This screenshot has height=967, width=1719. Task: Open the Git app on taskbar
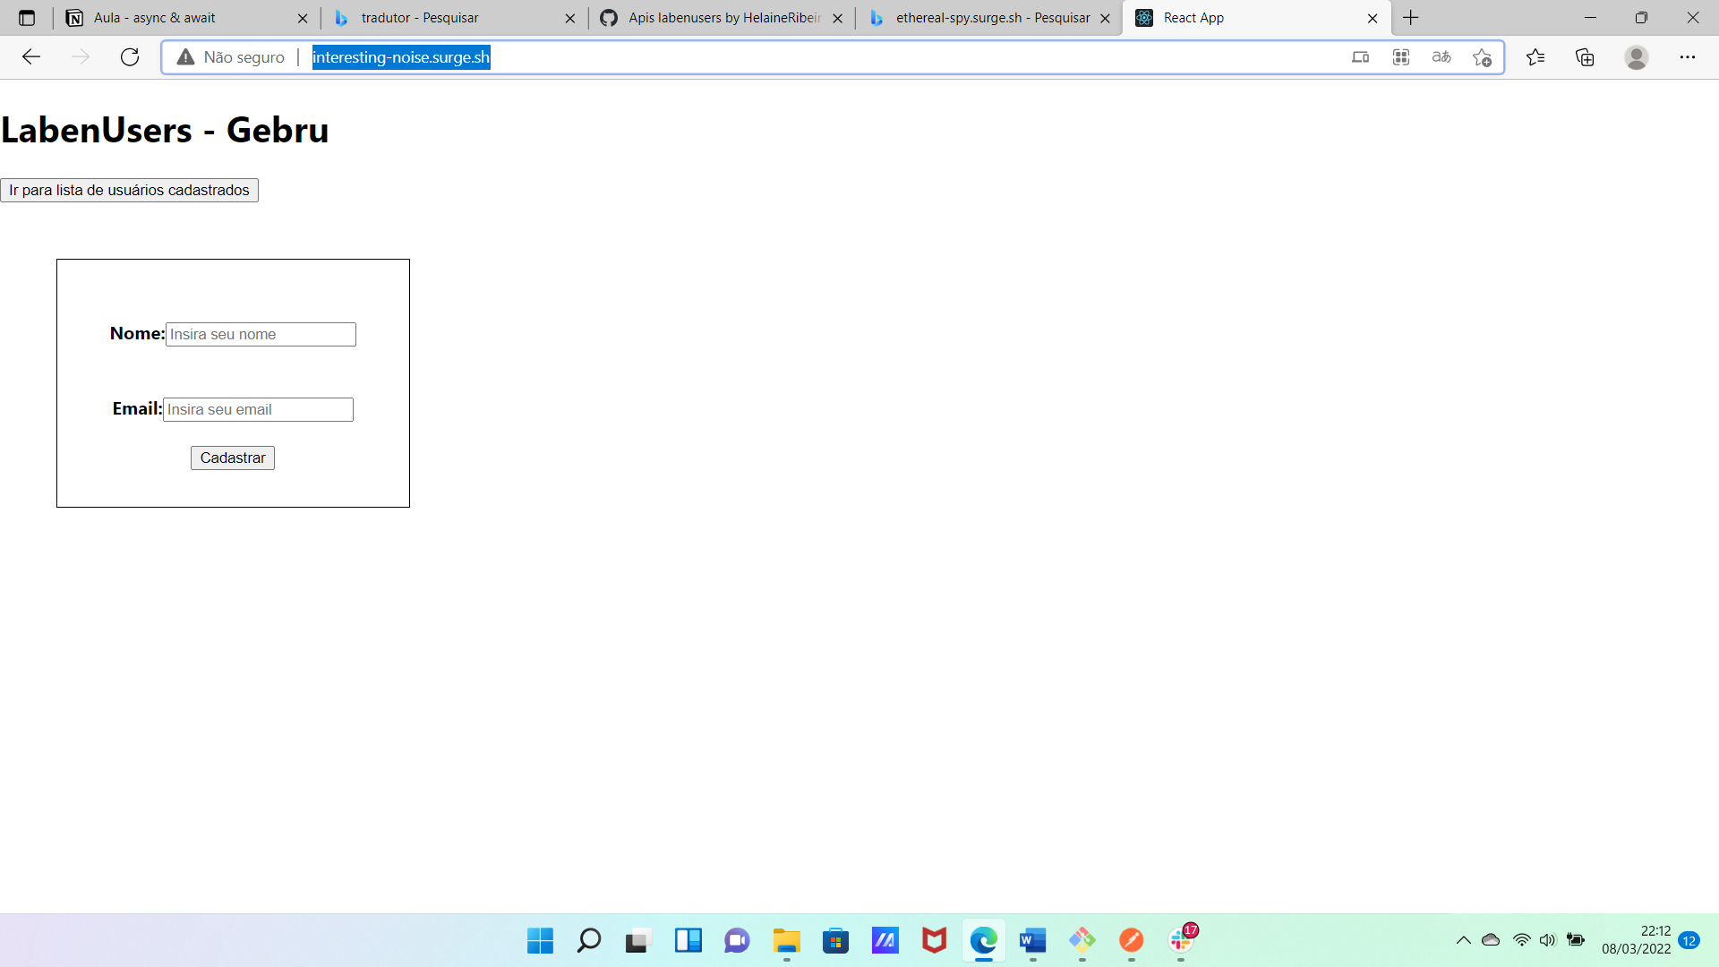point(1082,940)
